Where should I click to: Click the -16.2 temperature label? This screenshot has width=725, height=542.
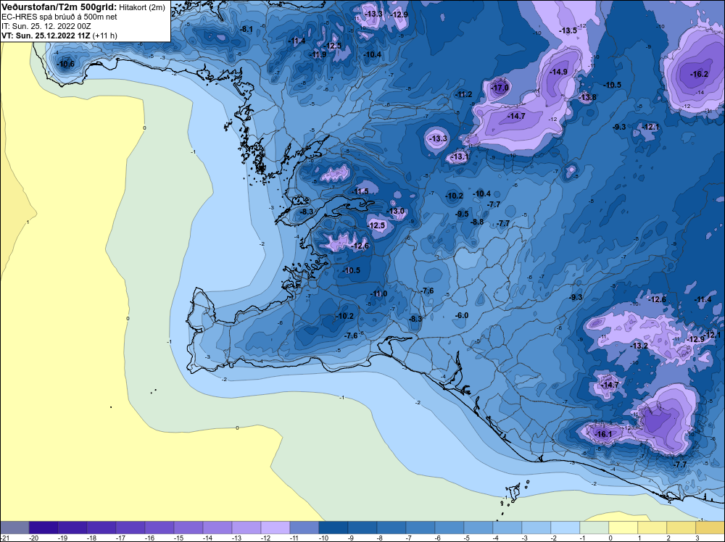tap(699, 75)
